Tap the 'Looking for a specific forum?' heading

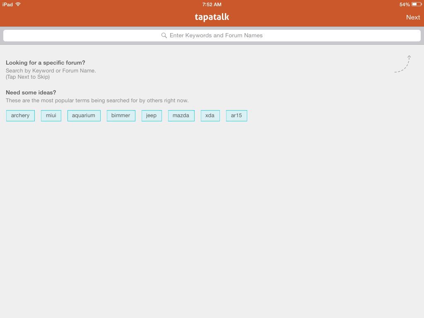point(46,63)
